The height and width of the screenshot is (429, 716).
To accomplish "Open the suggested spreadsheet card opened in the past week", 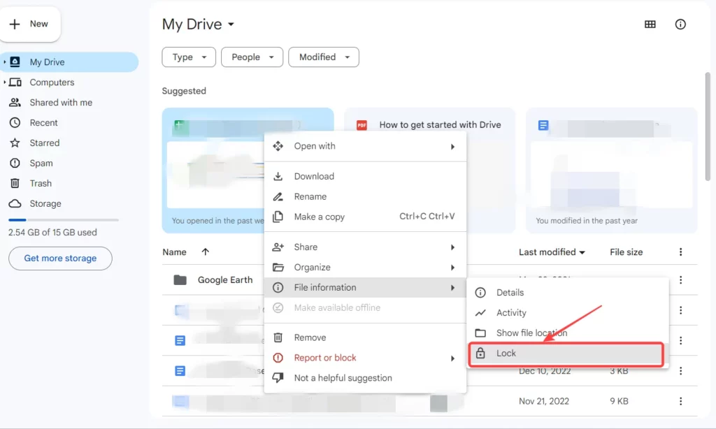I will (x=213, y=170).
